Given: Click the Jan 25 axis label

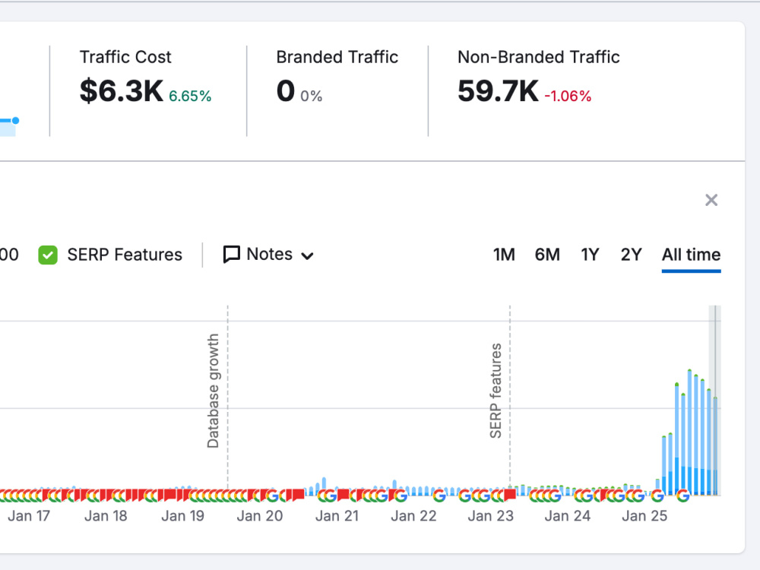Looking at the screenshot, I should click(x=644, y=516).
